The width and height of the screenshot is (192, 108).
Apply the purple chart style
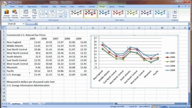[146, 14]
